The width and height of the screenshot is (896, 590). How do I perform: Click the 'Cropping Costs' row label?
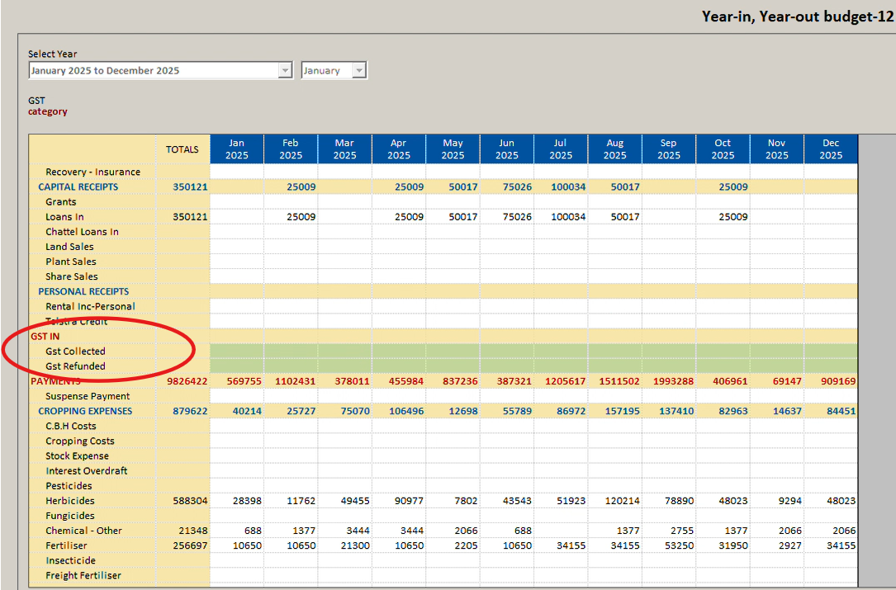pyautogui.click(x=80, y=441)
